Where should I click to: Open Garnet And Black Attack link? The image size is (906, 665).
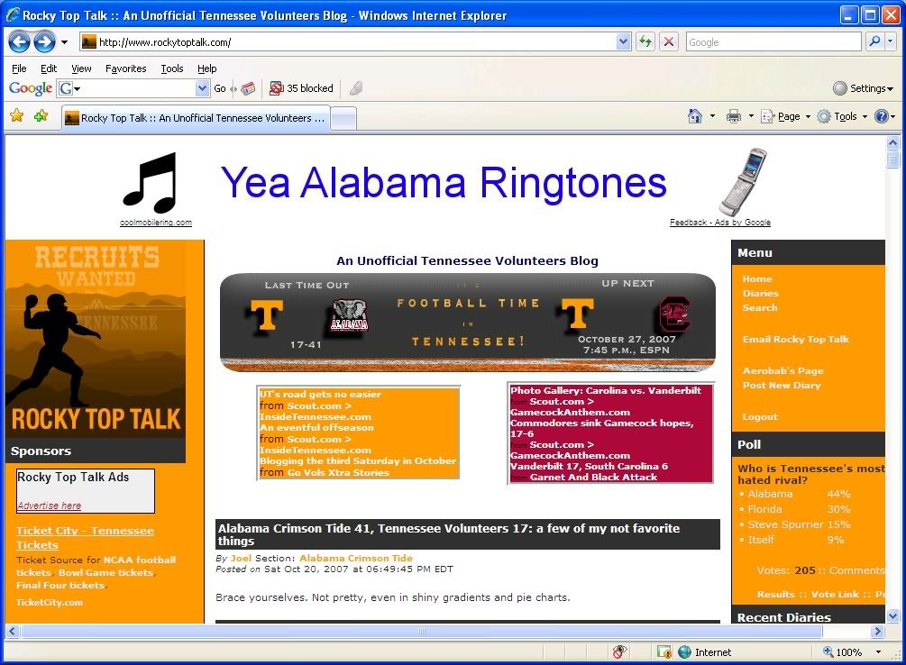point(593,478)
